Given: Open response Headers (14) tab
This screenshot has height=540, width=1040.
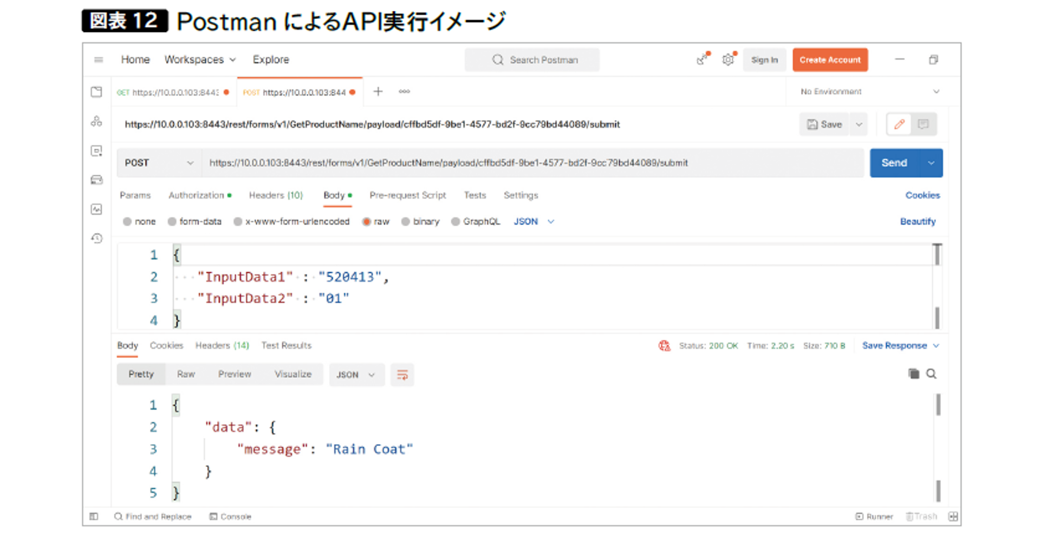Looking at the screenshot, I should tap(222, 345).
